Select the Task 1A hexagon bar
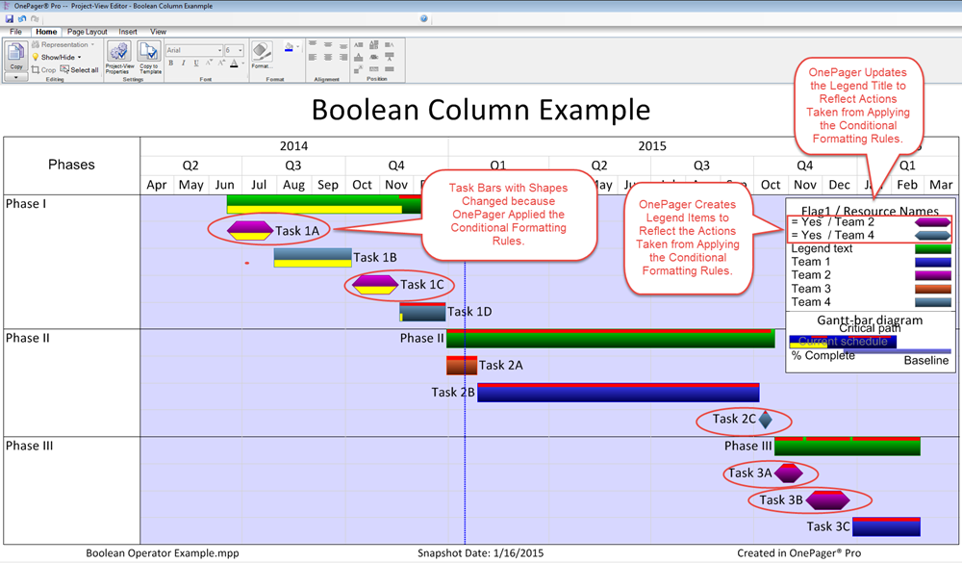Screen dimensions: 962x563 click(x=250, y=230)
